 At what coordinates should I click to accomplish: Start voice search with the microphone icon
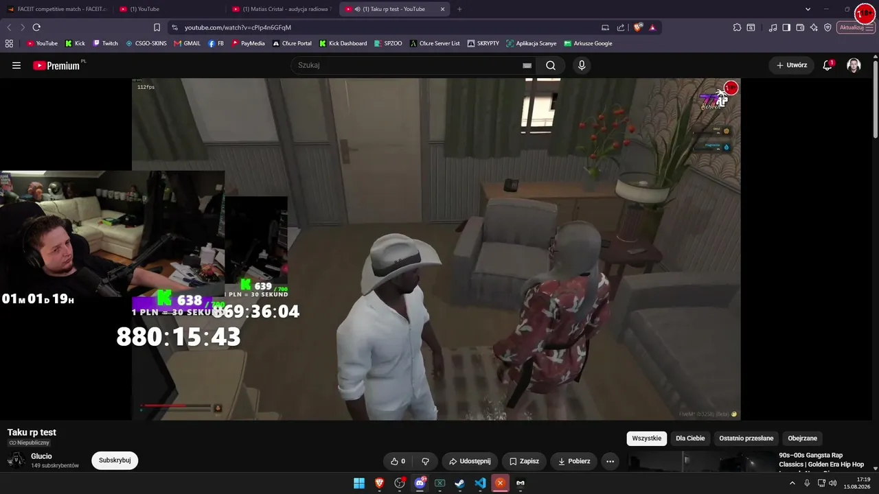pyautogui.click(x=582, y=65)
